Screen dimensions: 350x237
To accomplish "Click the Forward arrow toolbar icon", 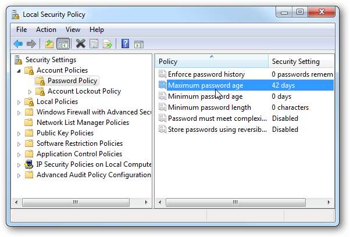I will point(31,44).
